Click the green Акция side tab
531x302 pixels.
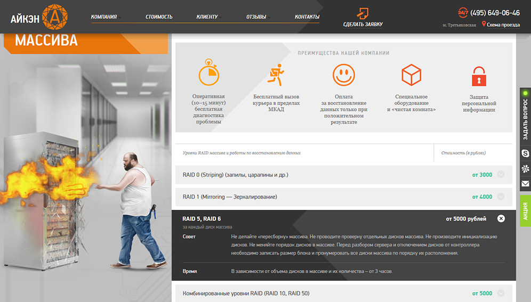pyautogui.click(x=525, y=211)
